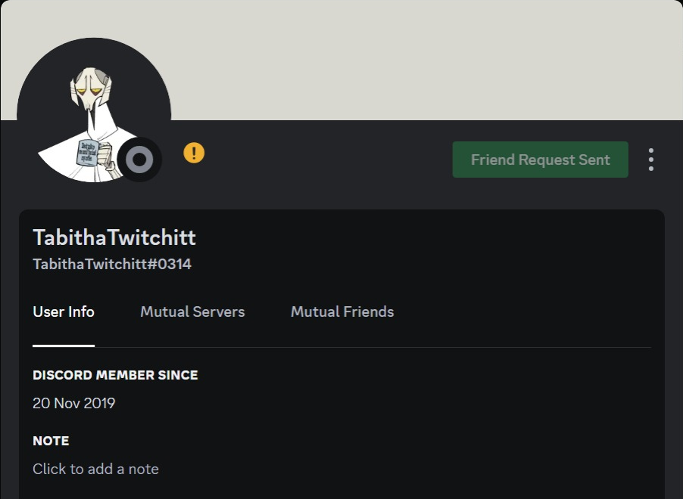Switch to the Mutual Servers tab
The image size is (683, 499).
192,311
